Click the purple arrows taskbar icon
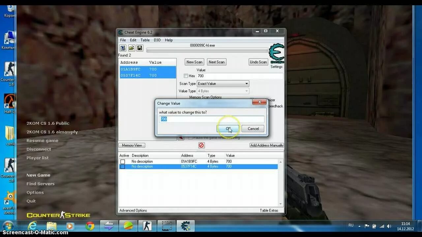This screenshot has width=422, height=237. tap(109, 226)
